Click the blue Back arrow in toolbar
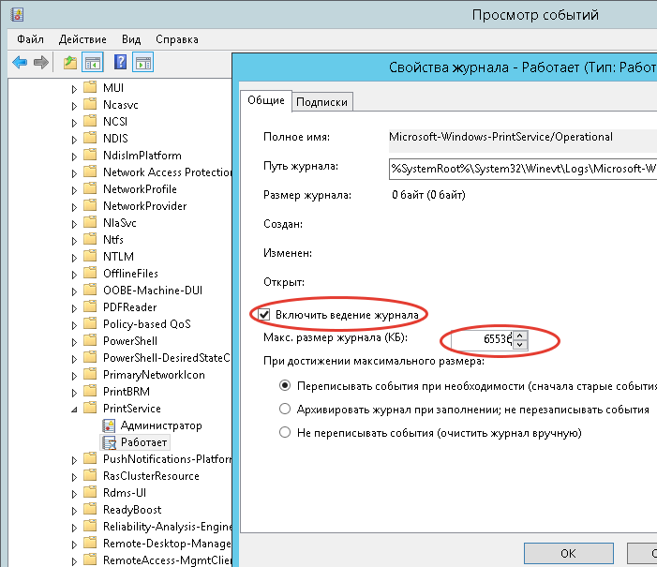The image size is (657, 567). 19,63
